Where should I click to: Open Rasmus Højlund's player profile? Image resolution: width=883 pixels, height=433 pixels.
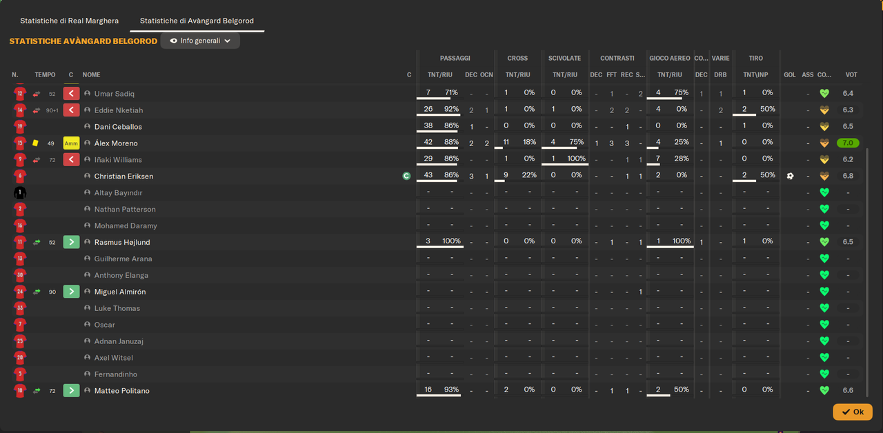coord(122,242)
